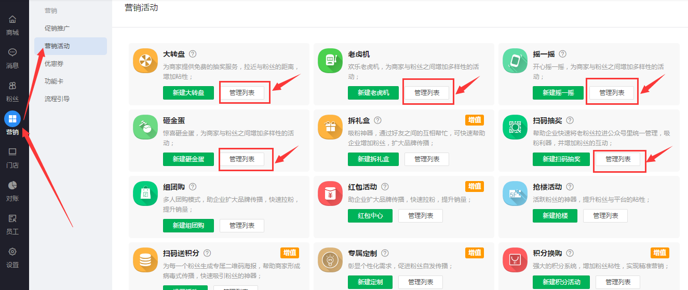This screenshot has height=290, width=688.
Task: Open 管理列表 for 砸金蛋
Action: click(242, 159)
